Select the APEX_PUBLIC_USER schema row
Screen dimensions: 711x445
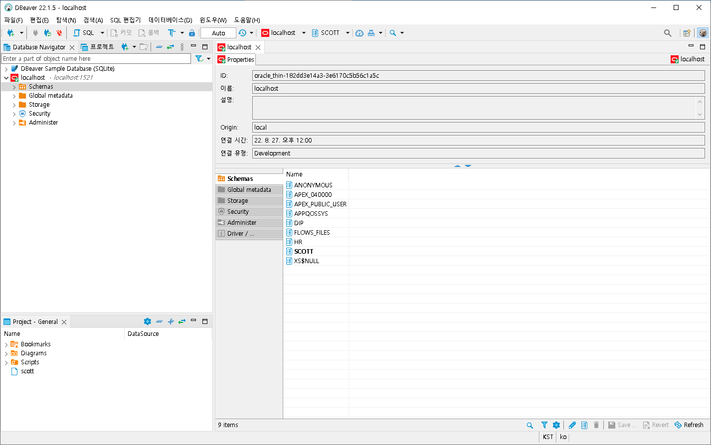320,204
